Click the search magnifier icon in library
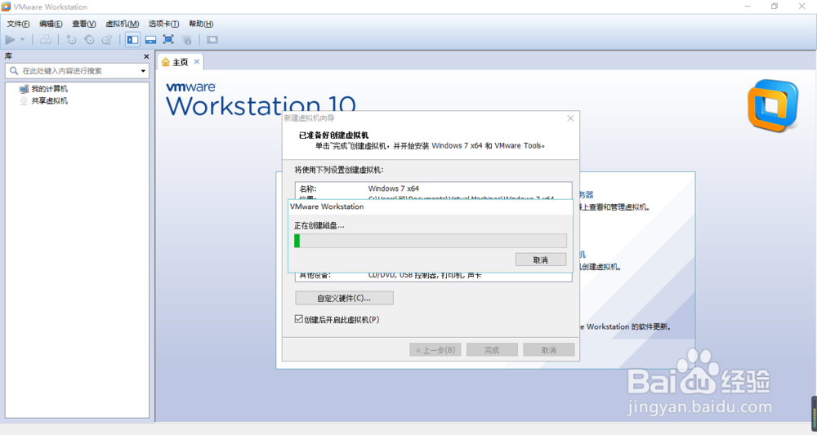The width and height of the screenshot is (817, 435). (14, 71)
